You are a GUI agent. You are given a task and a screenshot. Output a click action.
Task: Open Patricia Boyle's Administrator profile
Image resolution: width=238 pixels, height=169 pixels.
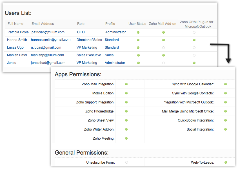pos(115,32)
